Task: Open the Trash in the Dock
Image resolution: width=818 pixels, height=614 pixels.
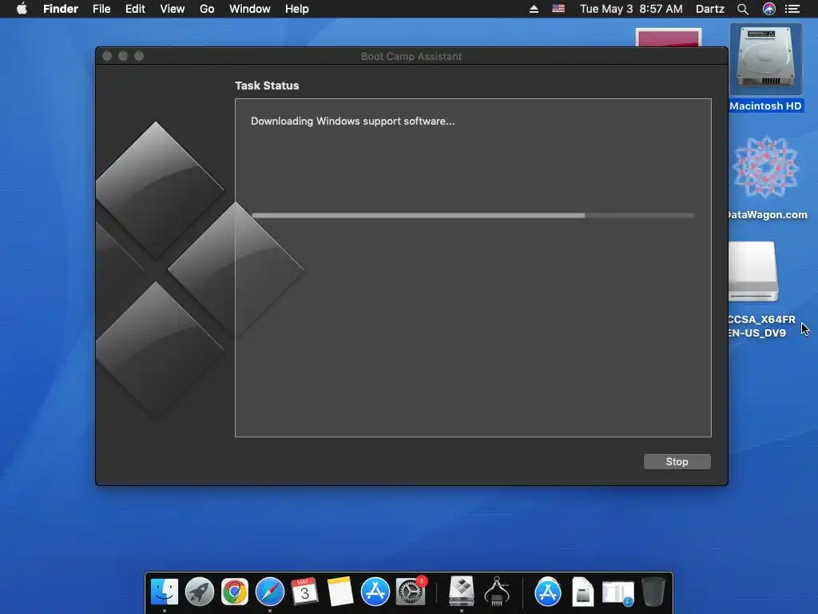Action: tap(653, 592)
